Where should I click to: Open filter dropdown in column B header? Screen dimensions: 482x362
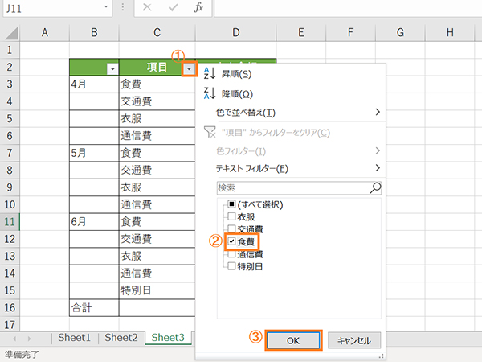pyautogui.click(x=112, y=69)
